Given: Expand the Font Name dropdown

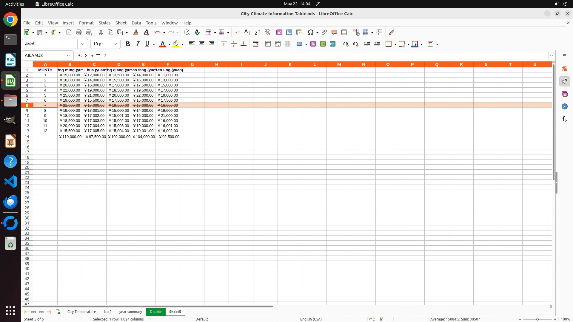Looking at the screenshot, I should pos(83,44).
